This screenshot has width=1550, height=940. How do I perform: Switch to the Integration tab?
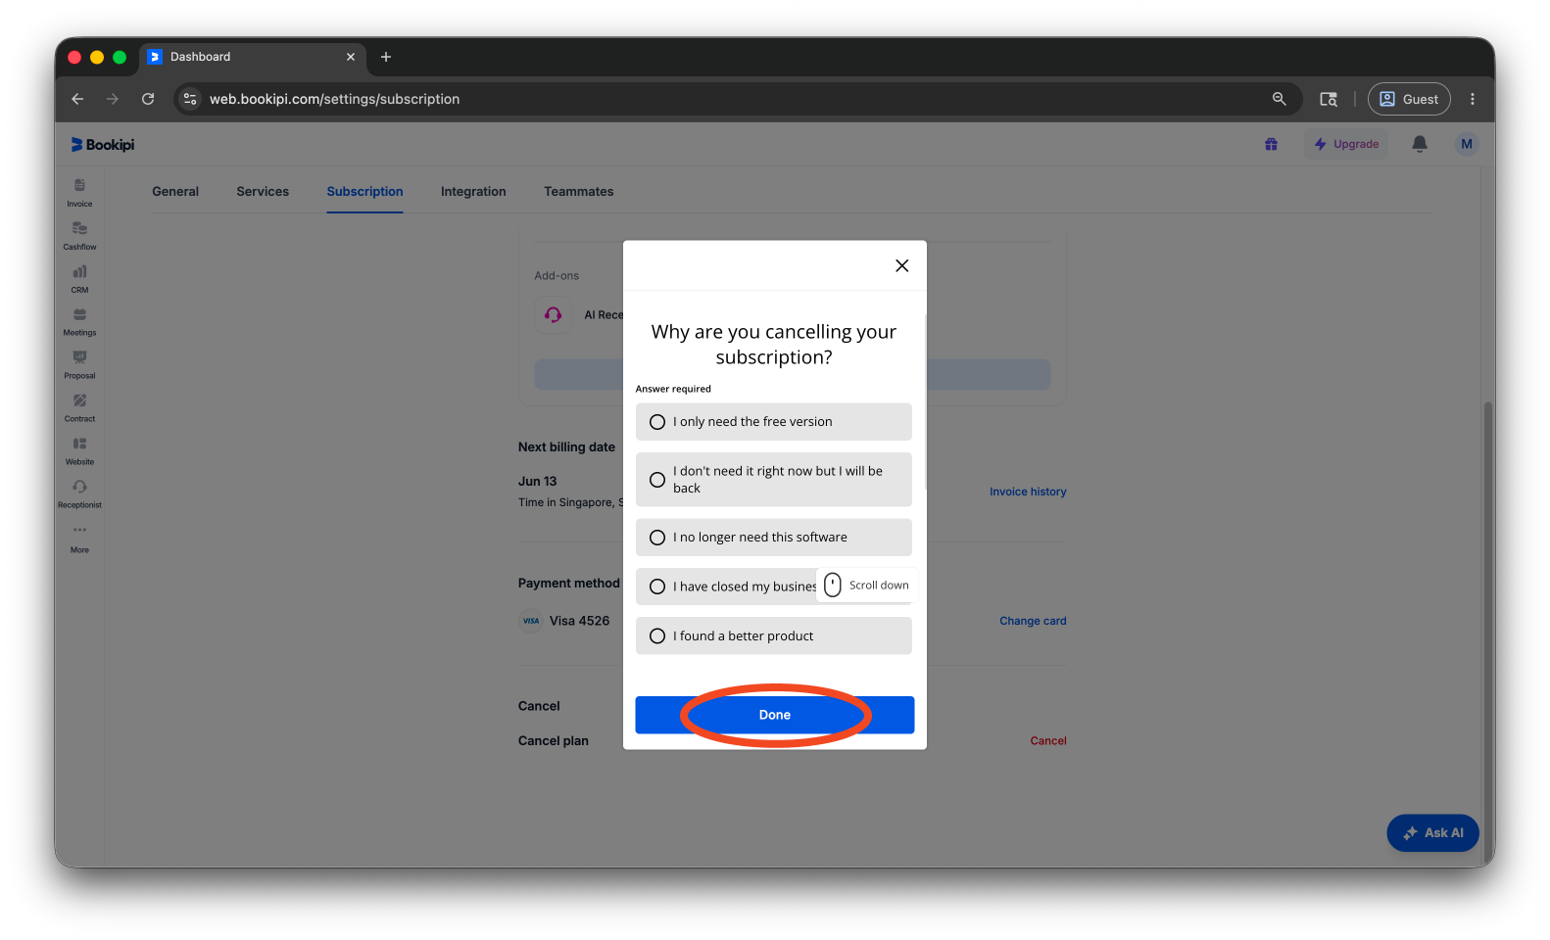point(473,192)
